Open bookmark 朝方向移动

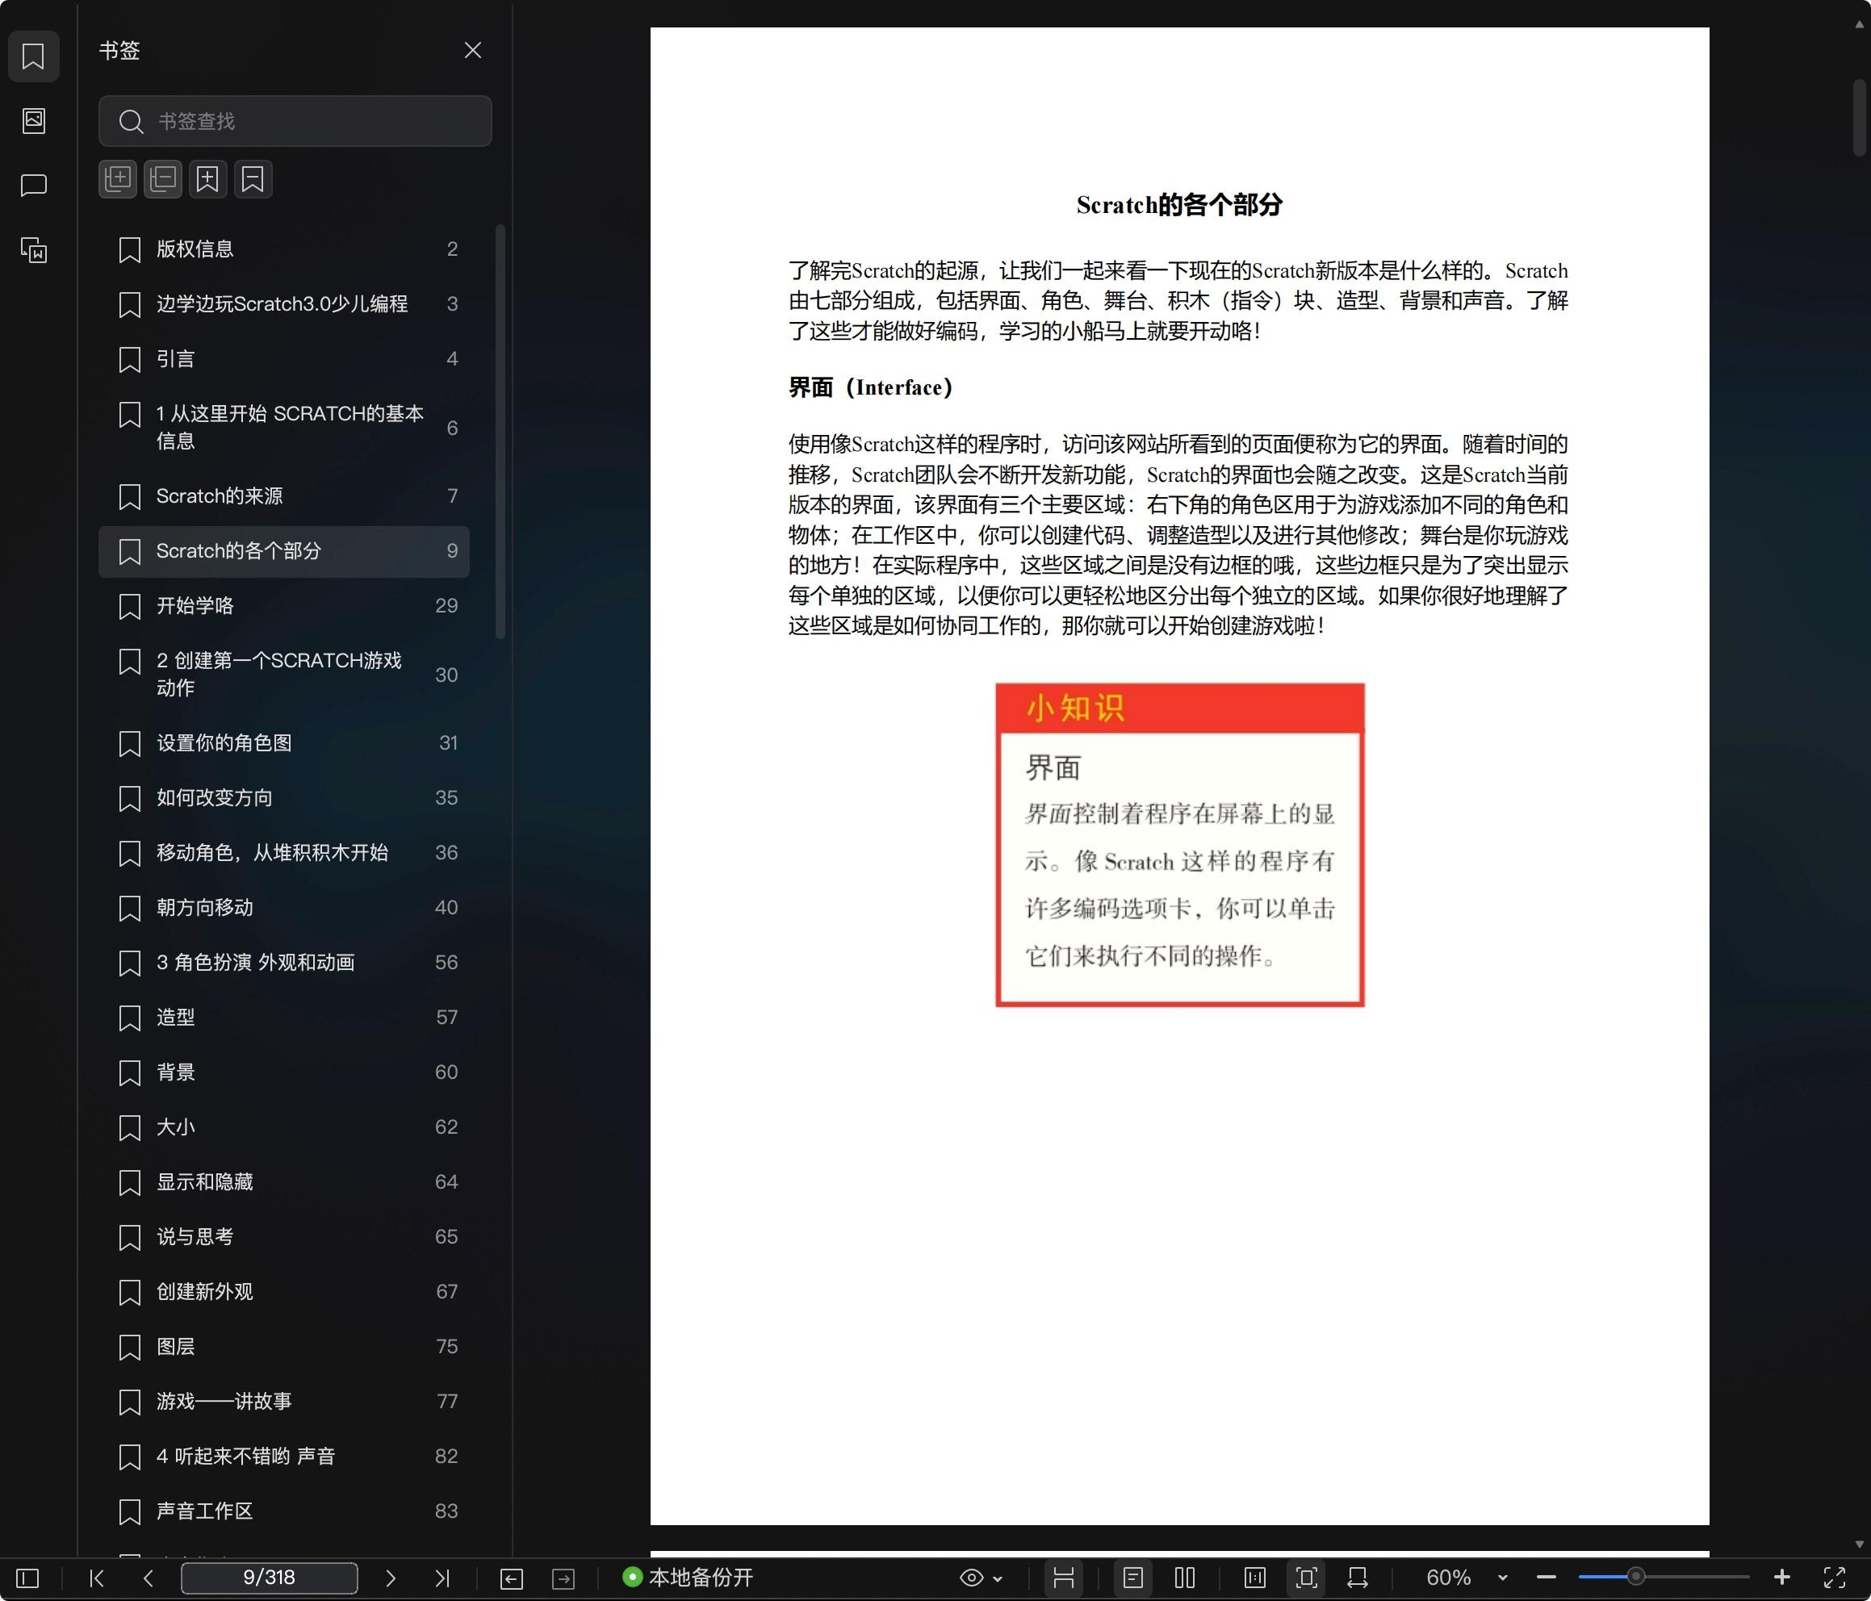pyautogui.click(x=283, y=909)
